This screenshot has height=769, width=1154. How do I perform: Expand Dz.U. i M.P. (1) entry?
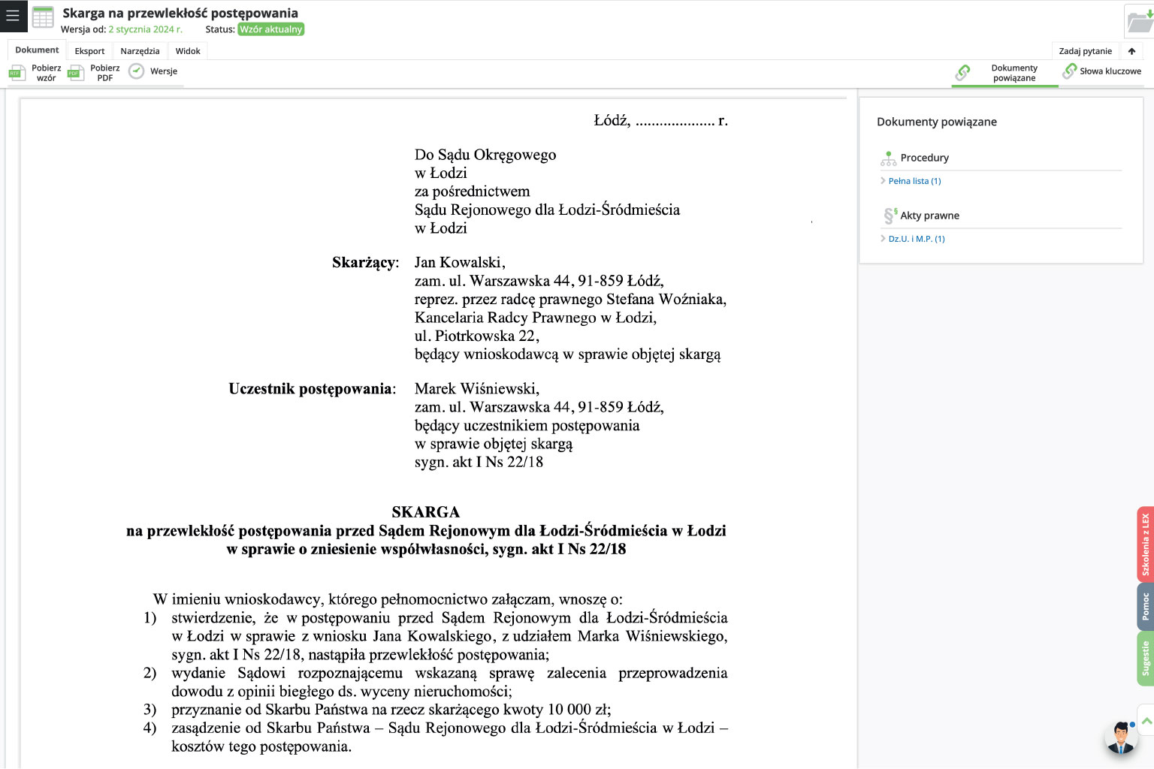point(916,239)
